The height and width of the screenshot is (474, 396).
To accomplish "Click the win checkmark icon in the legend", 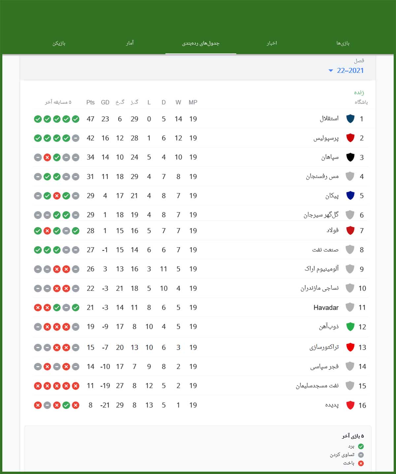I will point(362,446).
